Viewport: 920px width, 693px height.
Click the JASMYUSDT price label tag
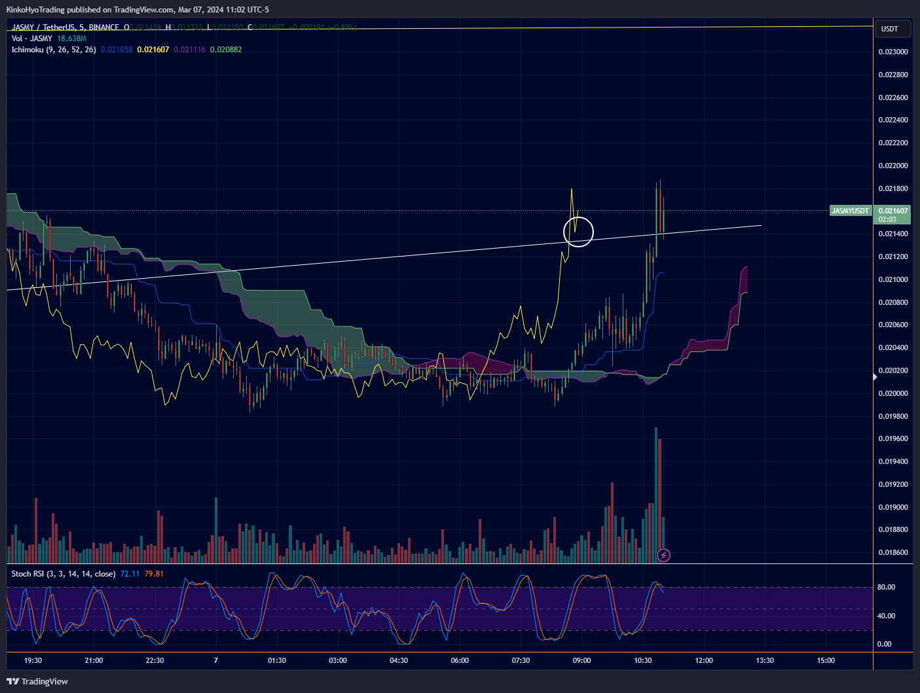pos(850,211)
